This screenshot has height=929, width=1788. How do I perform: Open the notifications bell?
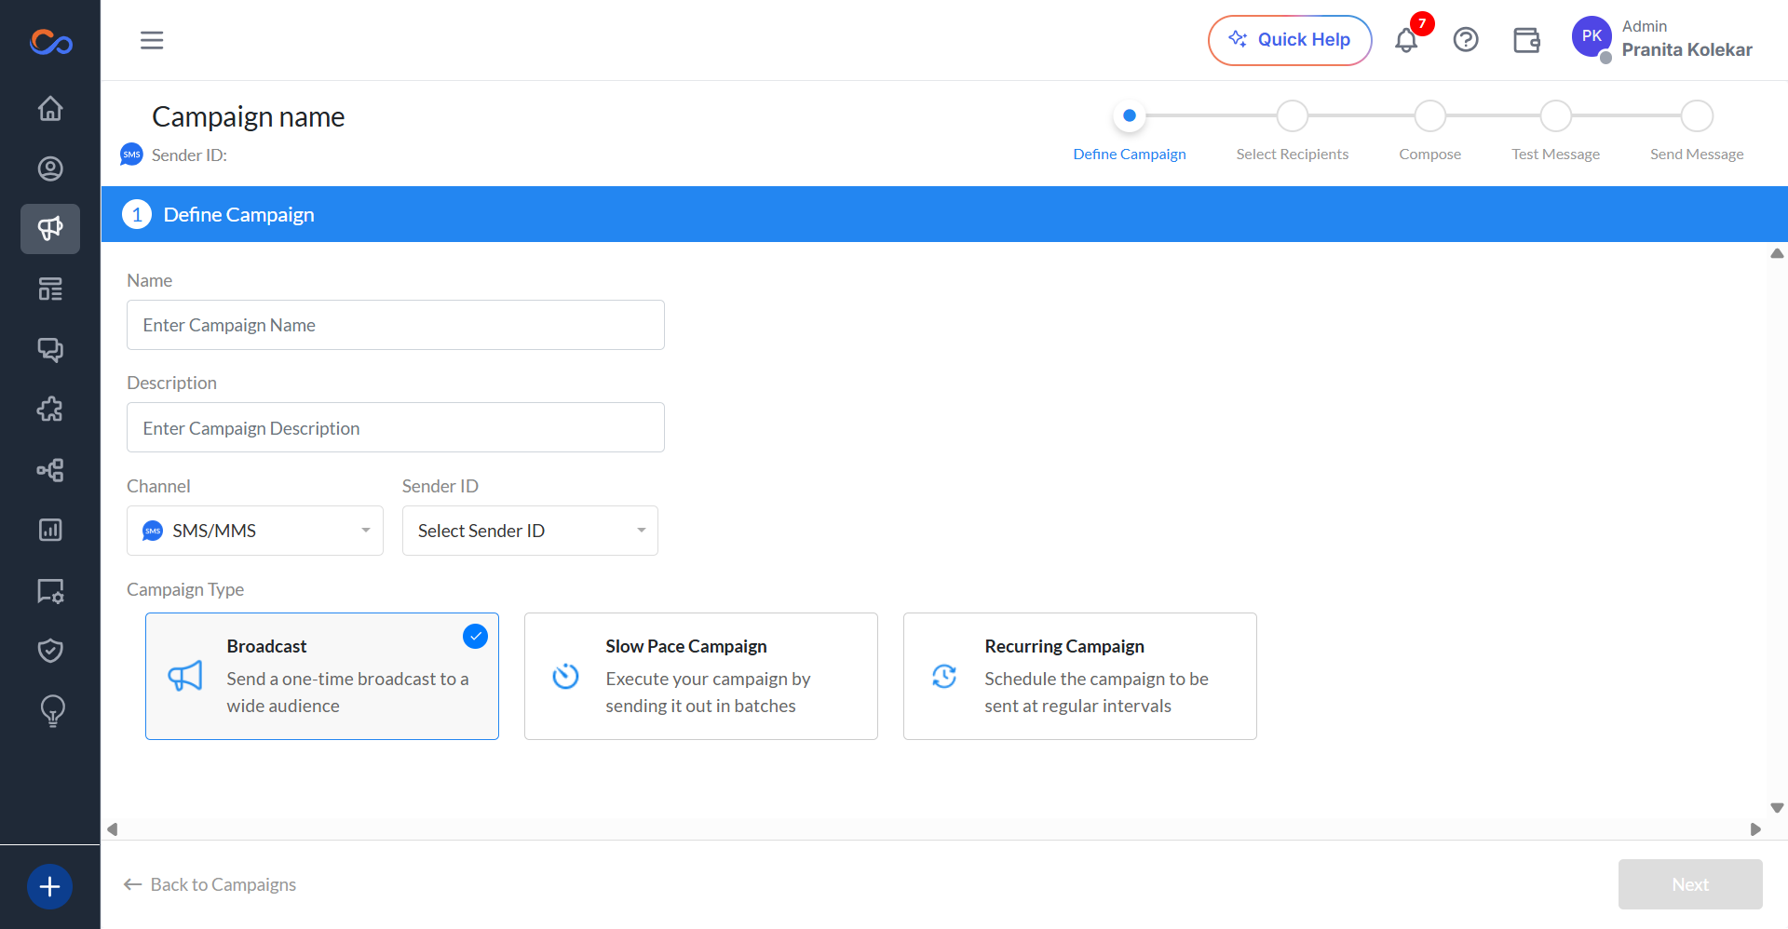(1406, 40)
